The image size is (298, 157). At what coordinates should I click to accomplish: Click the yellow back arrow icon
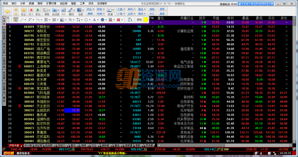pos(7,12)
